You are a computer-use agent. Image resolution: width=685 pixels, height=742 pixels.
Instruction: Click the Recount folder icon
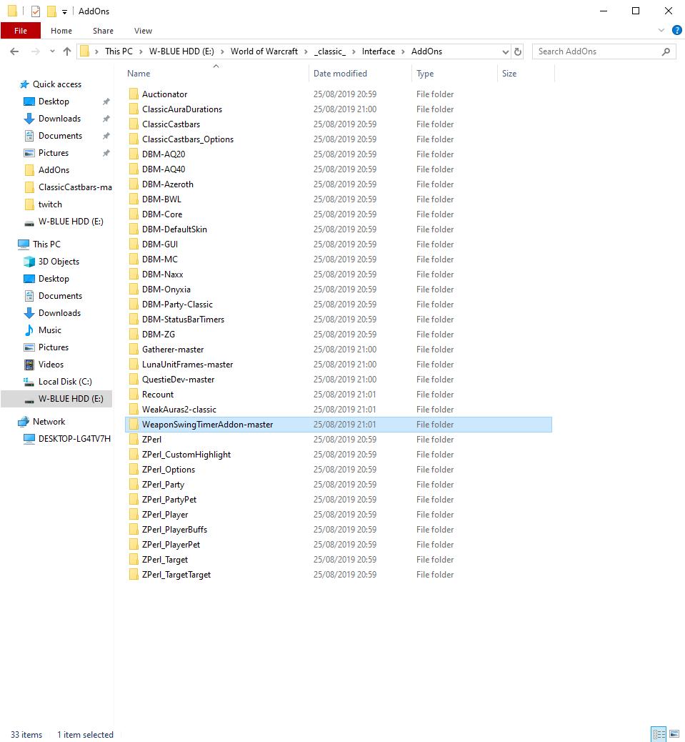click(x=134, y=394)
